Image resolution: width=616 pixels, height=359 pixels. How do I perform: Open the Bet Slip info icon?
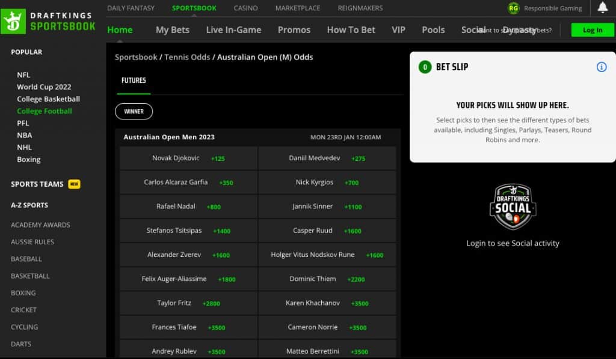pos(602,67)
